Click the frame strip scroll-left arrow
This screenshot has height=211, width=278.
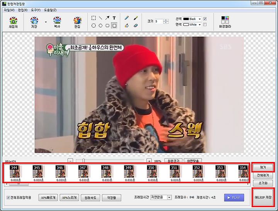coord(7,184)
